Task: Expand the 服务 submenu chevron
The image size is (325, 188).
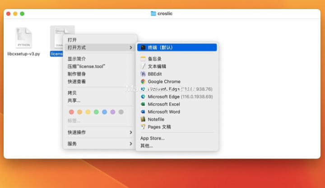Action: 131,144
